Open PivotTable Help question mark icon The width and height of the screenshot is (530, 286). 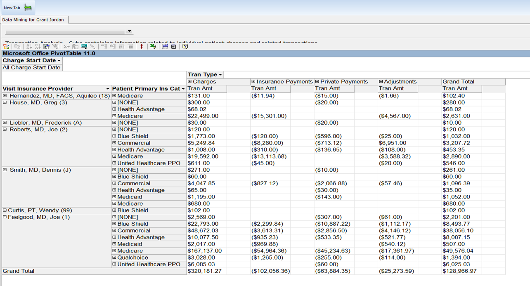185,47
